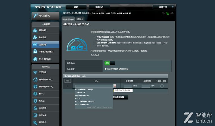Open the 网络工具 network tools wrench icon
The width and height of the screenshot is (215, 126).
pyautogui.click(x=35, y=122)
